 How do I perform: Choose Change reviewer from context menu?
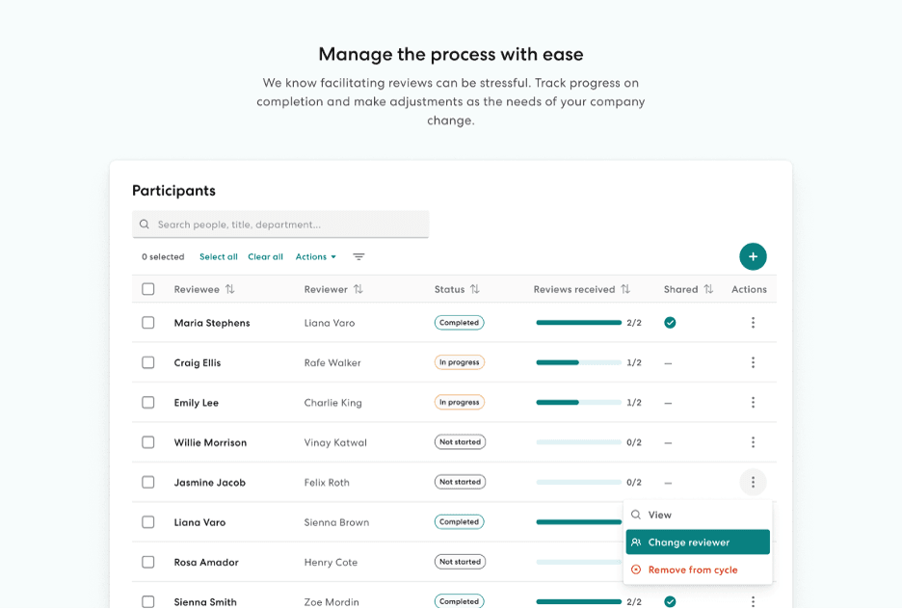(x=698, y=543)
